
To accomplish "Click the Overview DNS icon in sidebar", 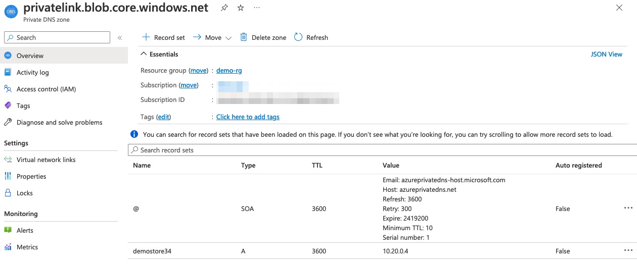I will (x=8, y=56).
